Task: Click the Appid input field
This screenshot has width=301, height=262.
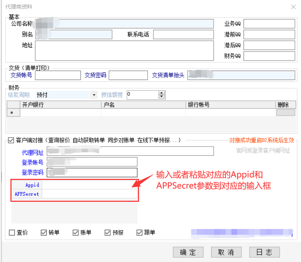Action: coord(90,185)
